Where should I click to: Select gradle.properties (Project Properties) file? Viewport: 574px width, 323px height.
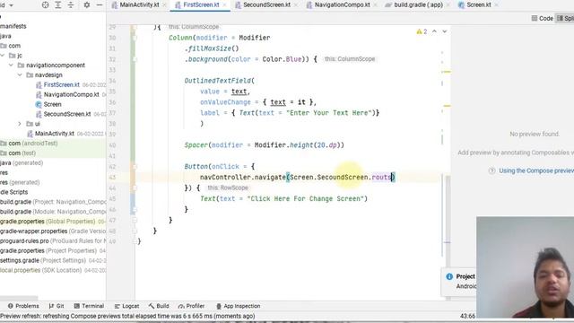pyautogui.click(x=53, y=251)
